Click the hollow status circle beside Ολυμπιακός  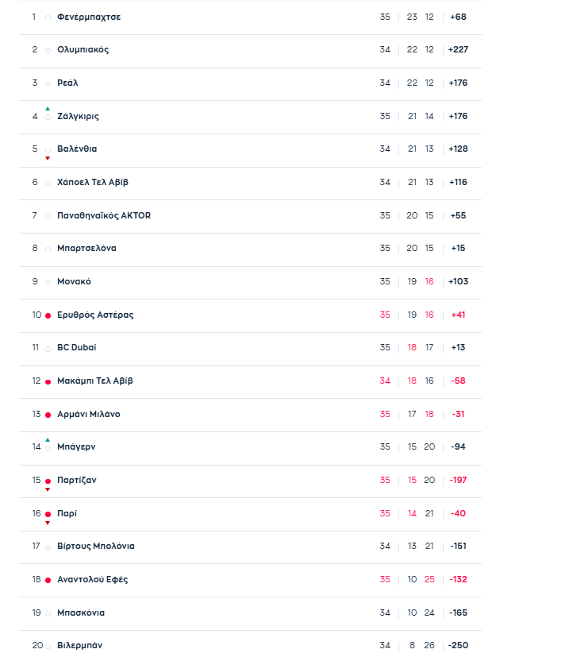pyautogui.click(x=48, y=51)
